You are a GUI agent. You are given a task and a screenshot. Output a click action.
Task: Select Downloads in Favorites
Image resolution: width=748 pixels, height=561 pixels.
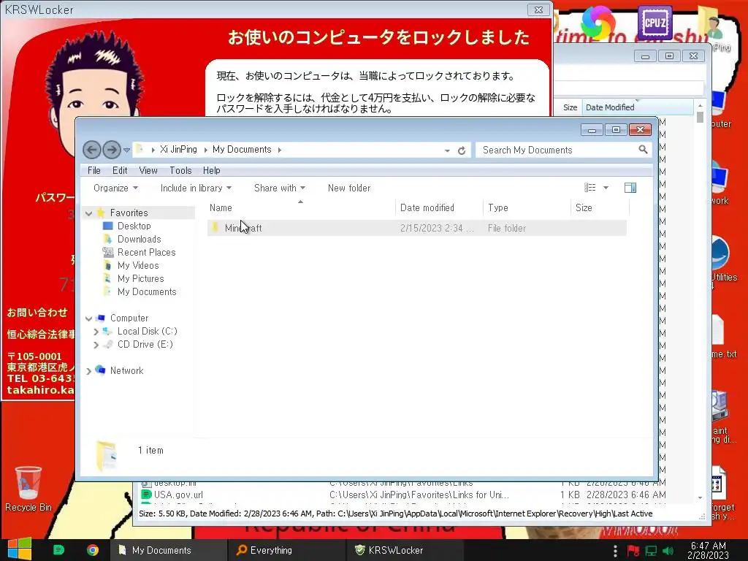139,239
